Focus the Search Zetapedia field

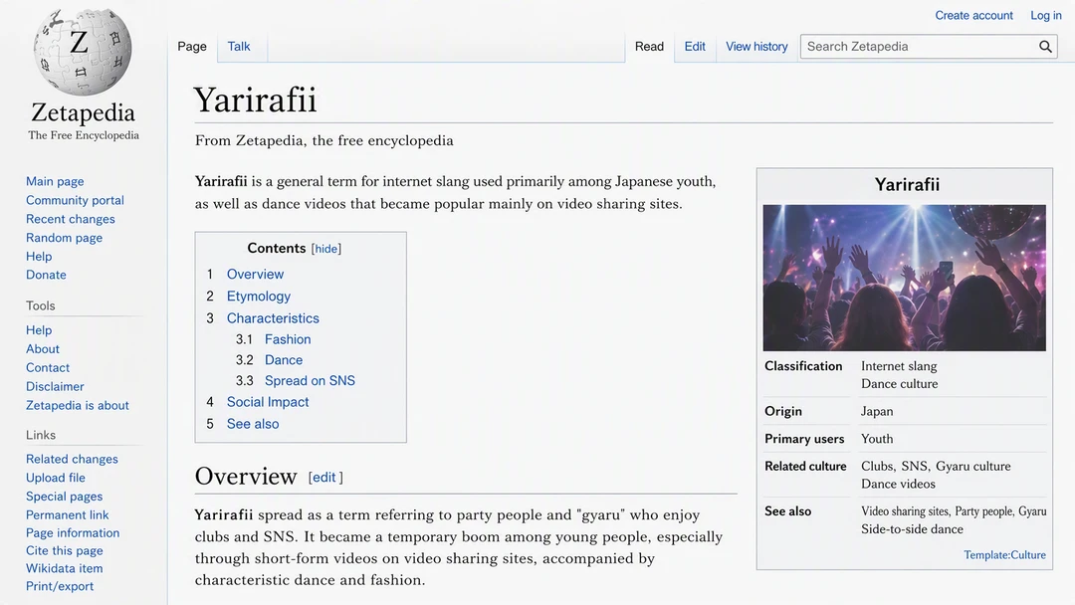pos(918,47)
